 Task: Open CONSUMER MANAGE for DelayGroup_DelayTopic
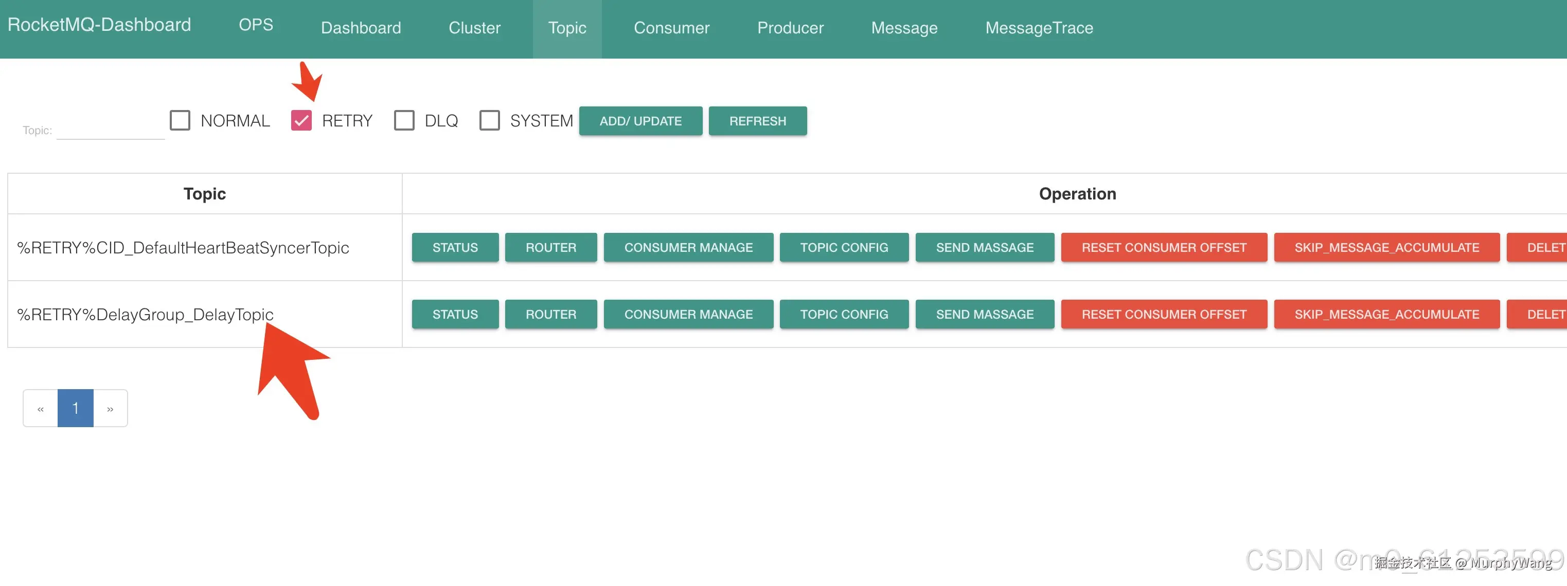688,314
